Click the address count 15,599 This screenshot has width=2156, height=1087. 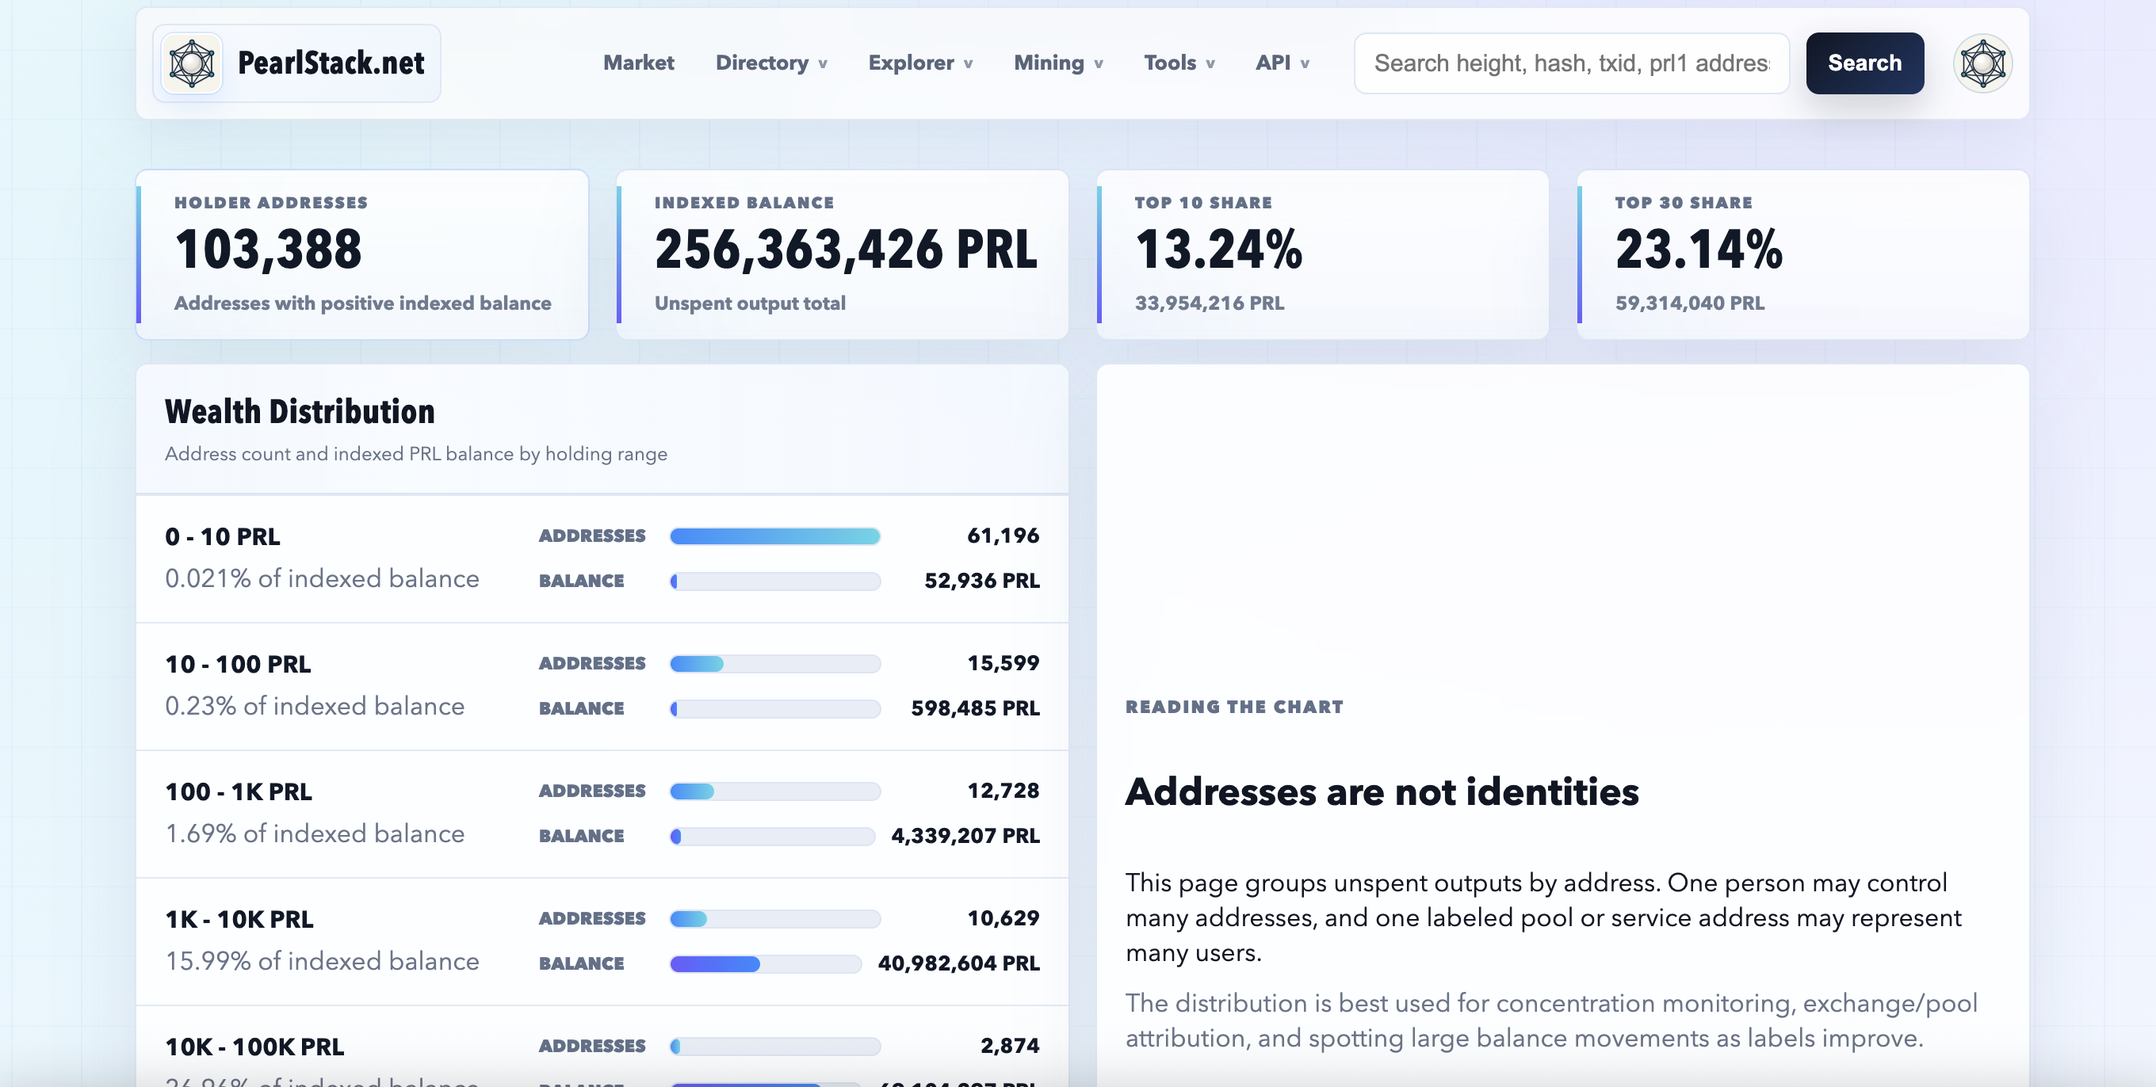point(1003,664)
